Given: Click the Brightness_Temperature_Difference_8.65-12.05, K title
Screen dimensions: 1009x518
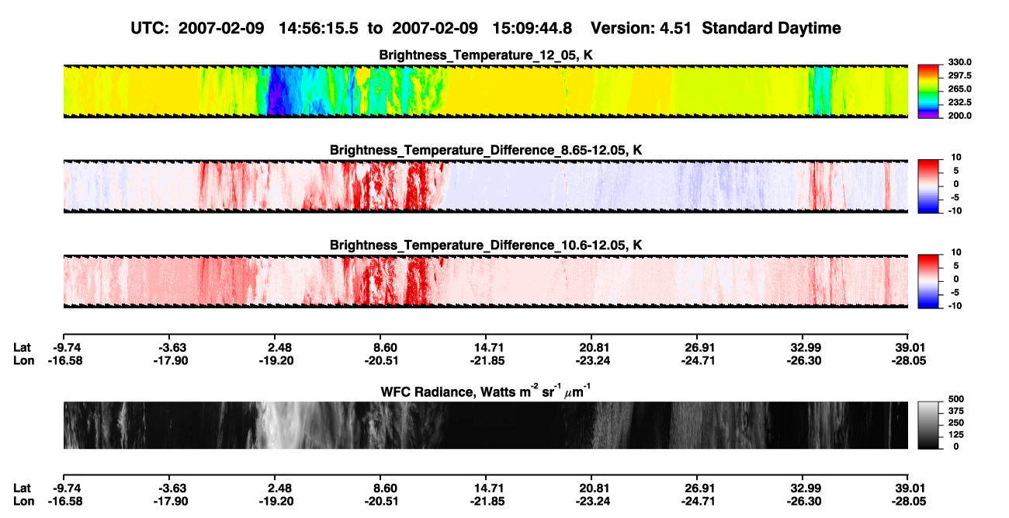Looking at the screenshot, I should (486, 150).
